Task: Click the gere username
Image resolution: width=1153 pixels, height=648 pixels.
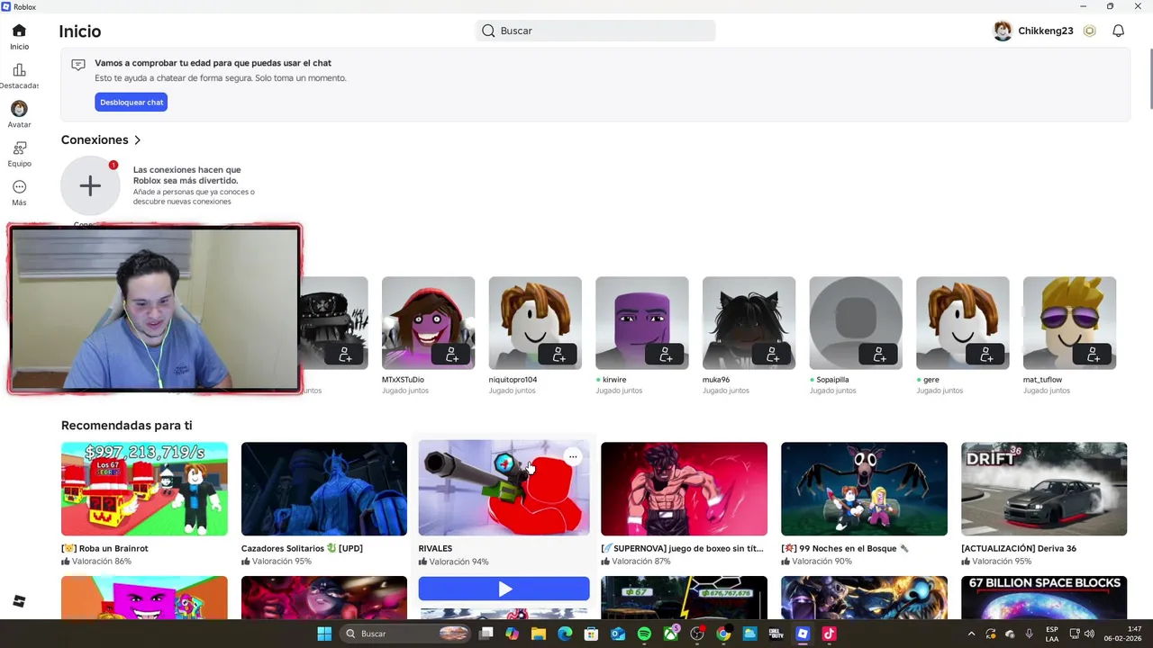Action: (931, 380)
